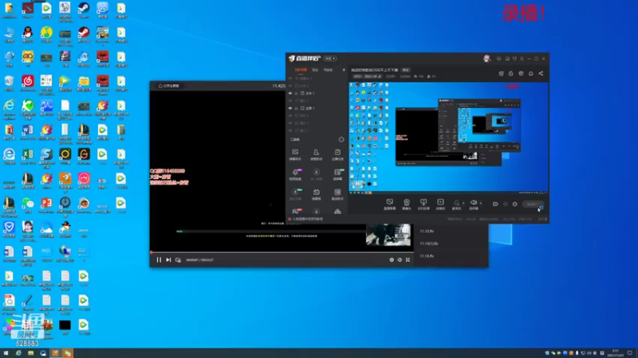Screen dimensions: 638x358
Task: Switch to the third scene tab
Action: point(328,70)
